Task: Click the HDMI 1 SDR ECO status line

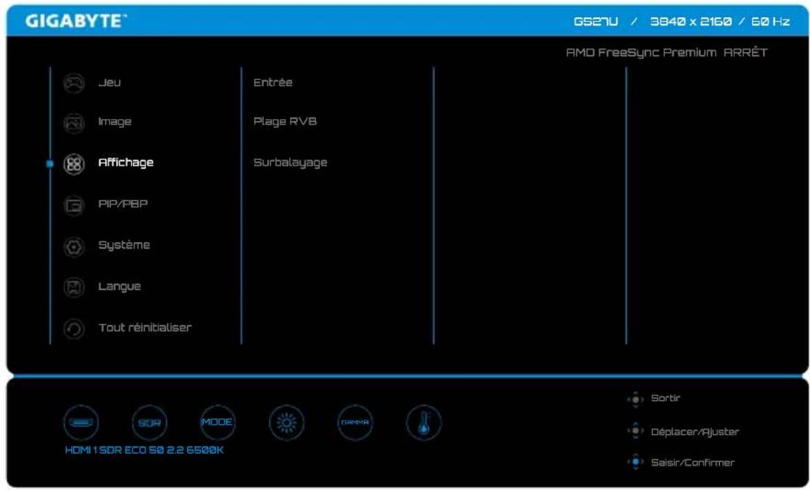Action: click(x=144, y=450)
